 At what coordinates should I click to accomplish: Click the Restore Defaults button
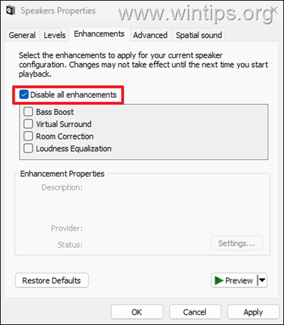pos(52,281)
